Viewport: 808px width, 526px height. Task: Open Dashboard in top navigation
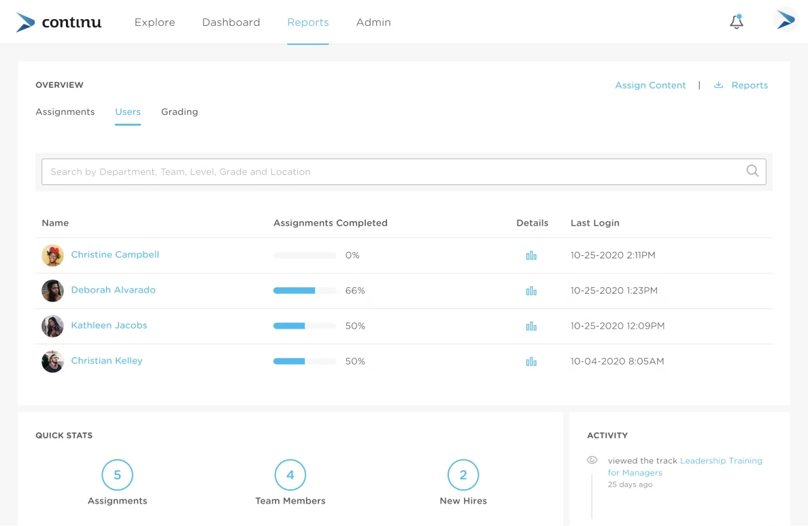[x=231, y=22]
